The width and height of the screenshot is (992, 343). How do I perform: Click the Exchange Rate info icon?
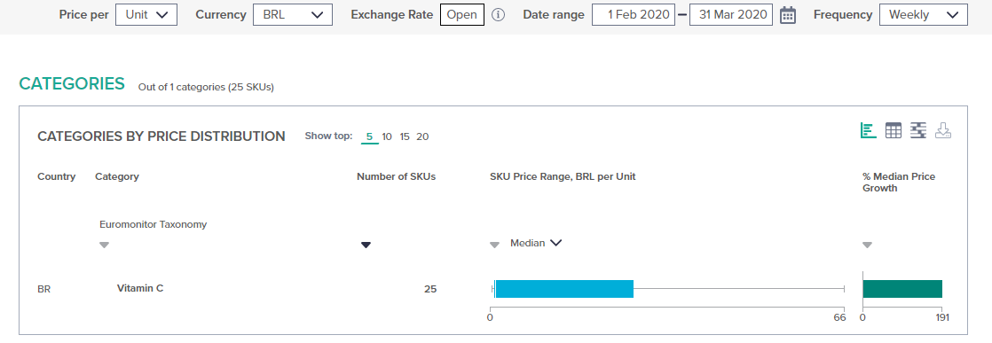(499, 15)
